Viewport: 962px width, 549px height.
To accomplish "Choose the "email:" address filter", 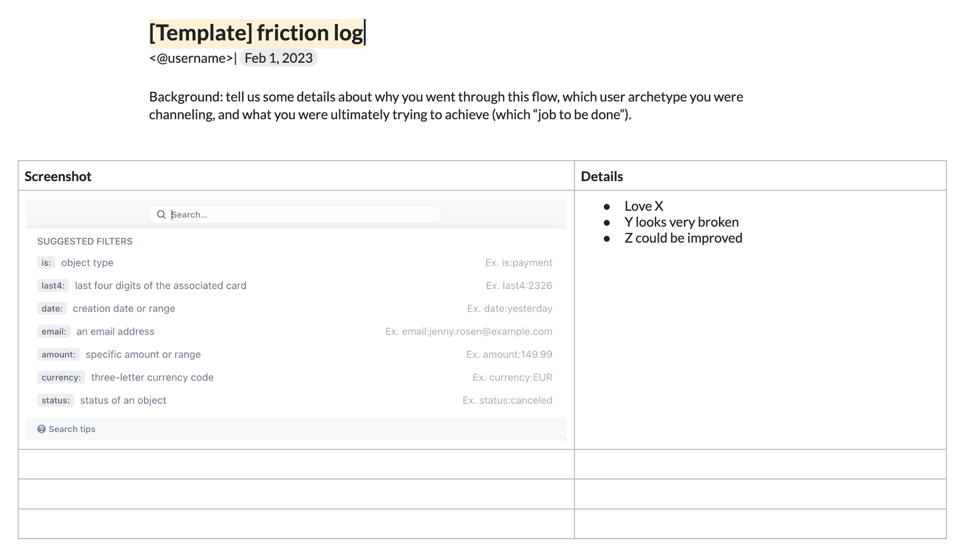I will pos(54,332).
